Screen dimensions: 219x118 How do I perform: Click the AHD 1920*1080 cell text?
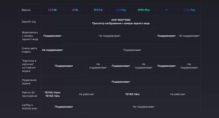point(121,20)
